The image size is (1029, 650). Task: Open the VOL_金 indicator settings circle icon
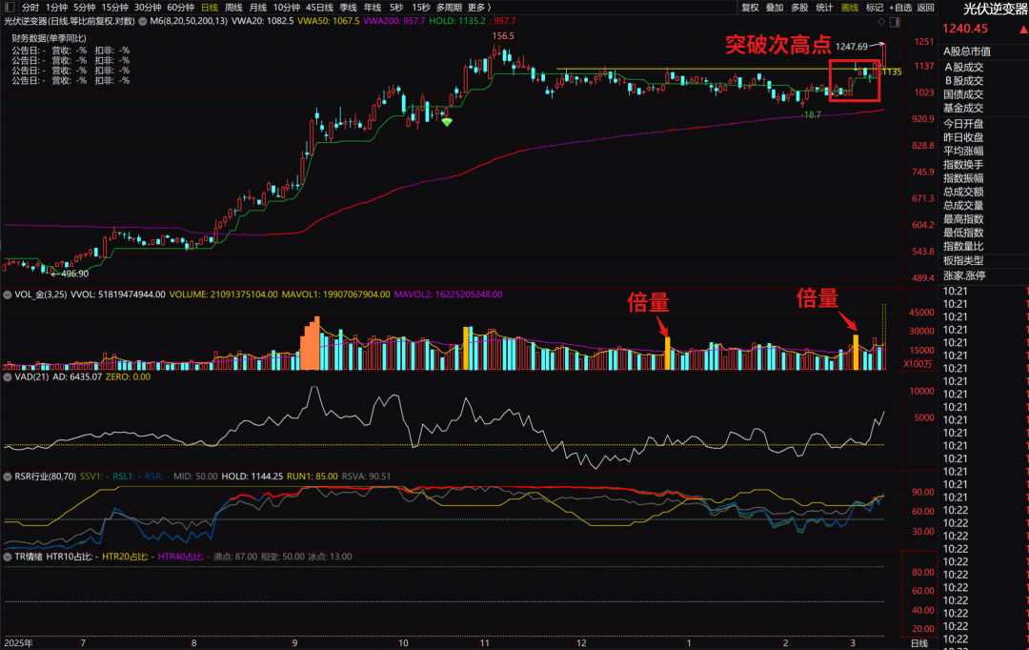[8, 295]
